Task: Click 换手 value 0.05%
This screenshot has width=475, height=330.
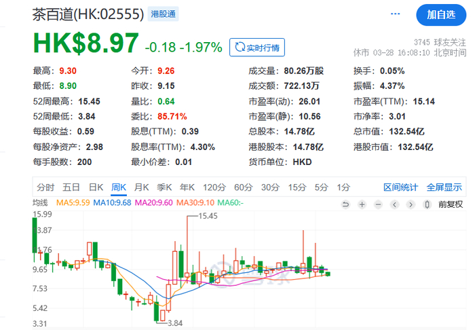Action: point(392,71)
